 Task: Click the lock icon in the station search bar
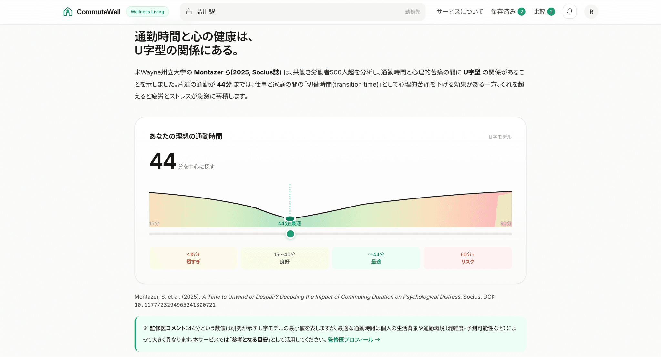188,11
